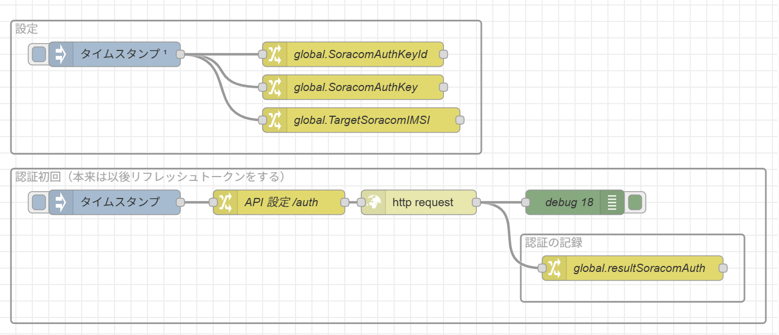
Task: Select the 設定 group title
Action: point(27,29)
